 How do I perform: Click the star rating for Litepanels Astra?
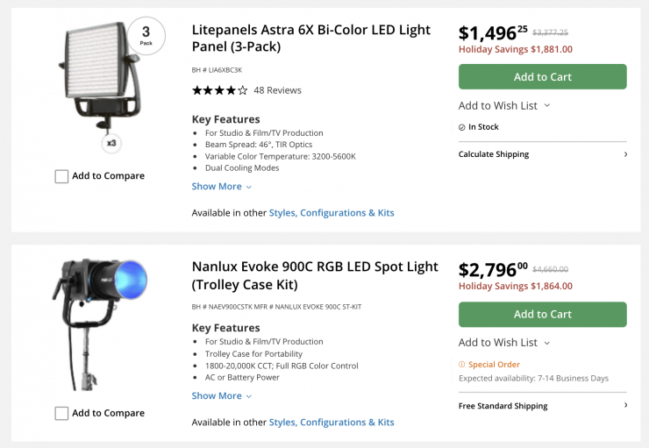click(219, 90)
